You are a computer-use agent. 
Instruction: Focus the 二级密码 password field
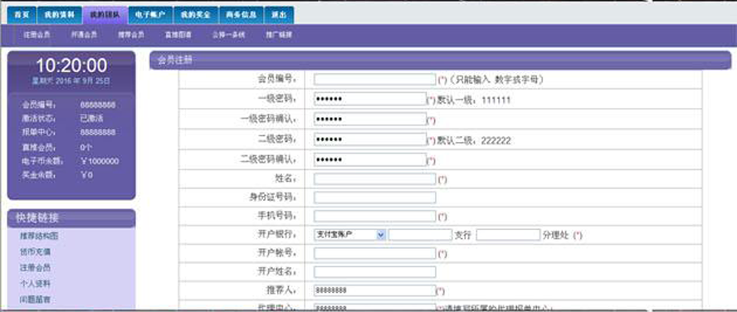pos(370,139)
